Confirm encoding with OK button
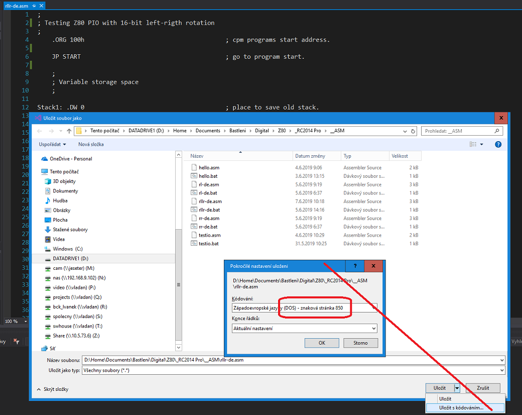 click(x=322, y=343)
